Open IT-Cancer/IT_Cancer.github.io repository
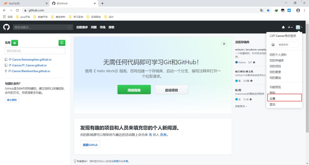Image resolution: width=309 pixels, height=165 pixels. (27, 65)
